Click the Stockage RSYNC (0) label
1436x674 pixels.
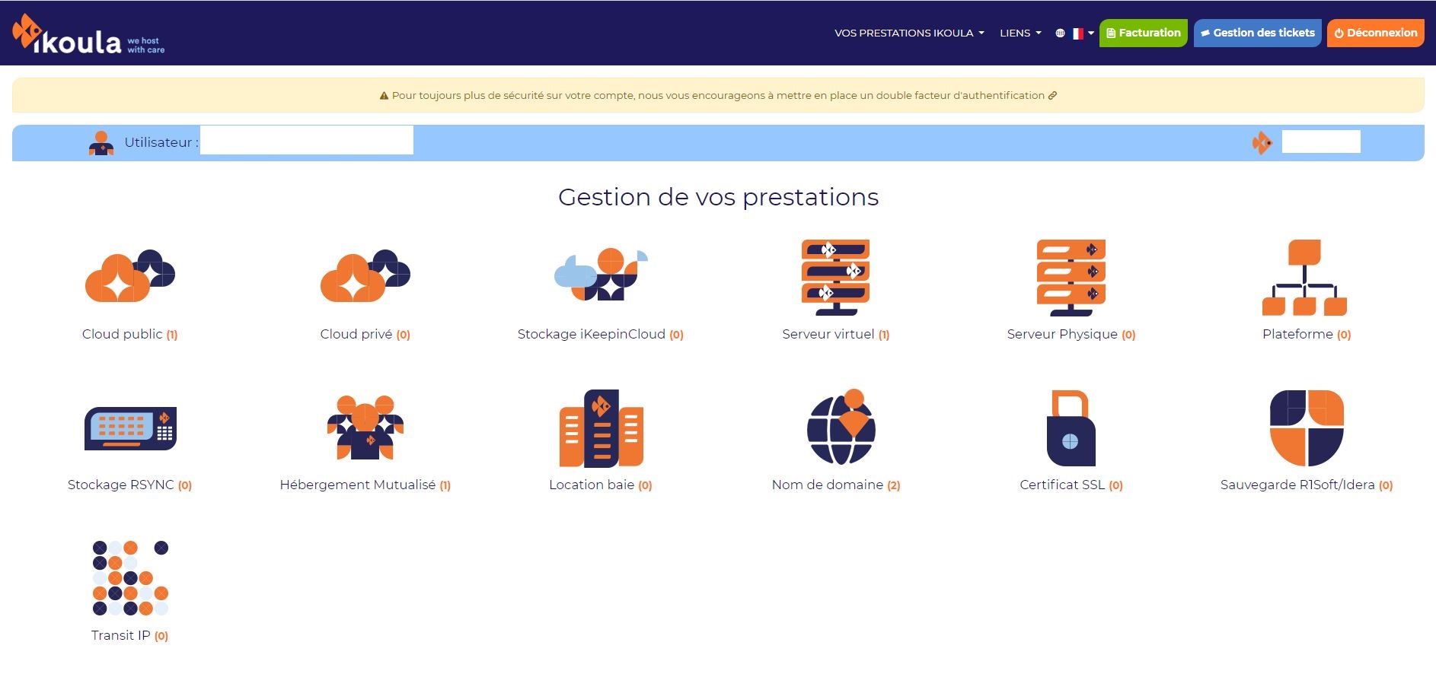pos(130,485)
